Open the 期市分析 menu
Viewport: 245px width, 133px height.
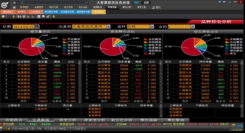point(127,7)
